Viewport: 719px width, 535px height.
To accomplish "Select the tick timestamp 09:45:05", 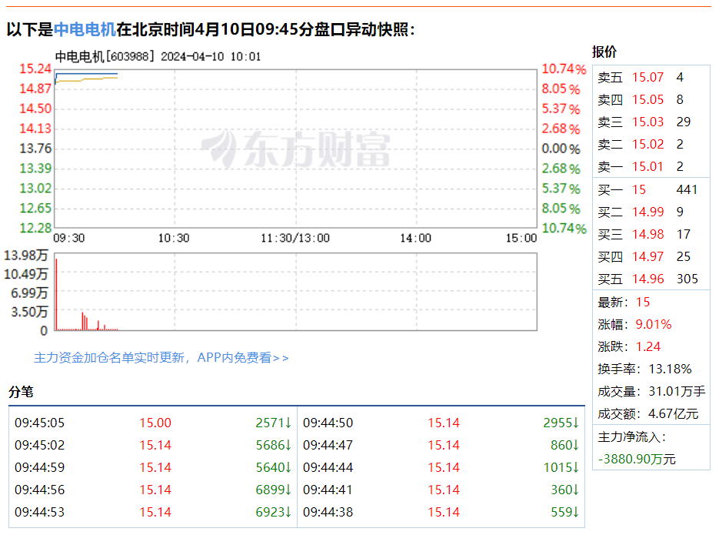I will click(x=39, y=423).
